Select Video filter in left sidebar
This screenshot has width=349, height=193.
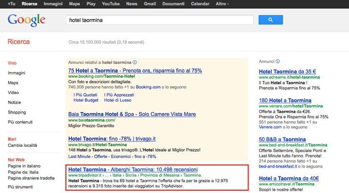tap(13, 92)
